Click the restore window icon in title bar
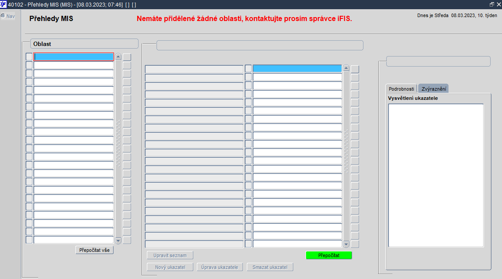The height and width of the screenshot is (279, 502). click(492, 4)
